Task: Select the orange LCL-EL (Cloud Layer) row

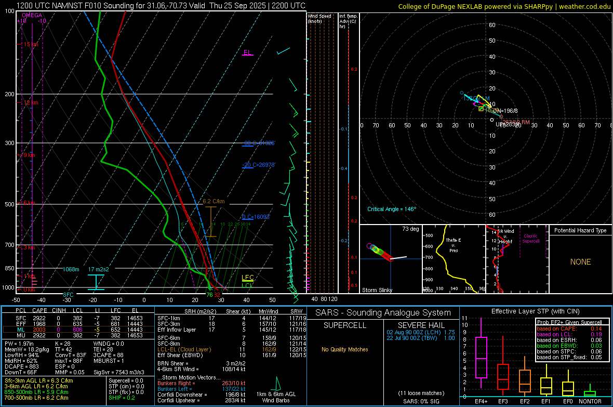Action: 231,349
